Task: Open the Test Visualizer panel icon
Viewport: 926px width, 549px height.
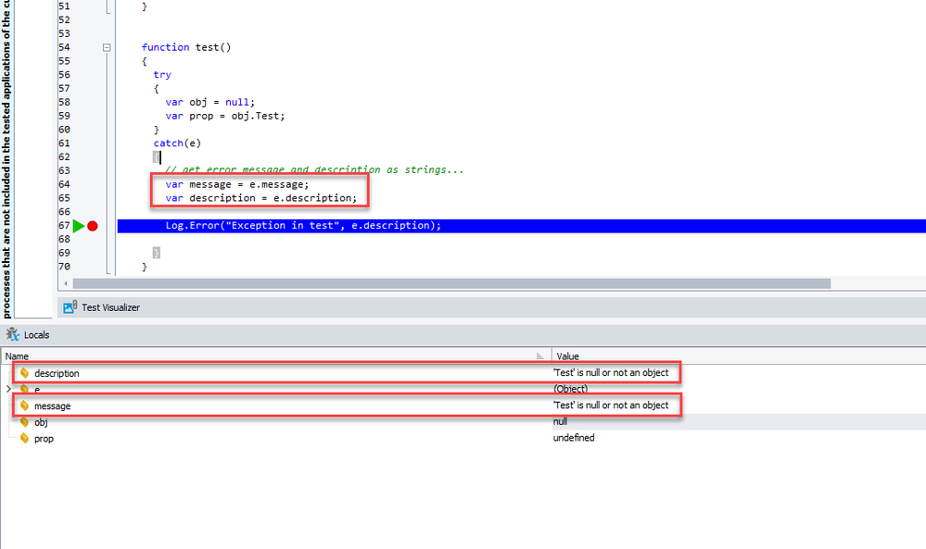Action: (70, 307)
